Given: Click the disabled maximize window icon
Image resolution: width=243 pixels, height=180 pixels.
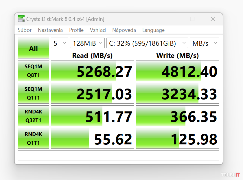Looking at the screenshot, I should pos(192,19).
